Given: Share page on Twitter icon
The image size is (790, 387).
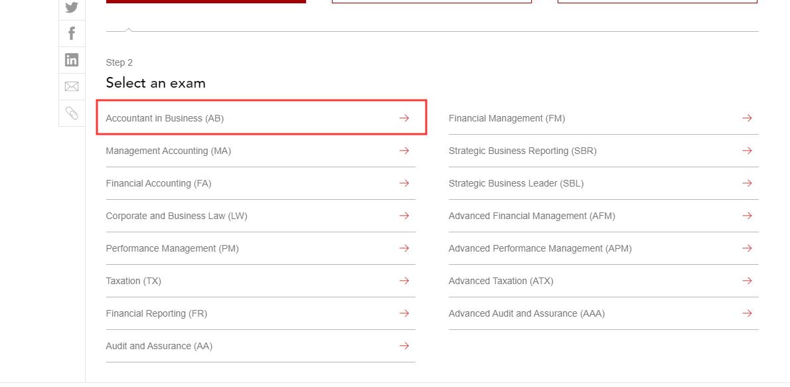Looking at the screenshot, I should 72,8.
